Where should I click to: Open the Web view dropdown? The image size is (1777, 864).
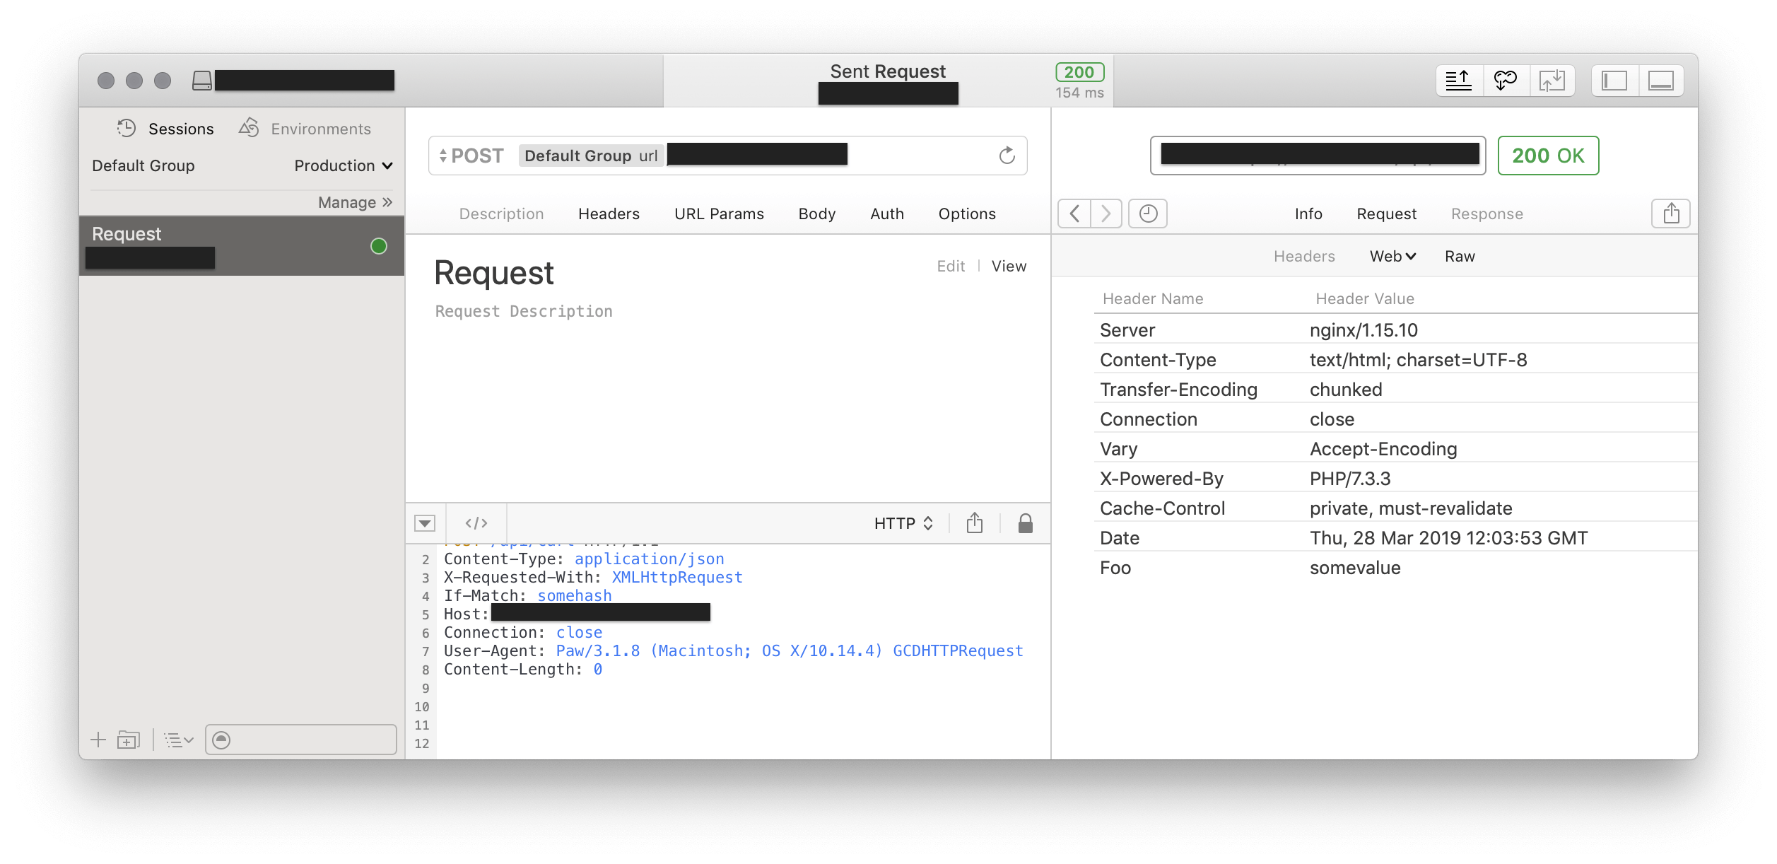click(x=1392, y=257)
